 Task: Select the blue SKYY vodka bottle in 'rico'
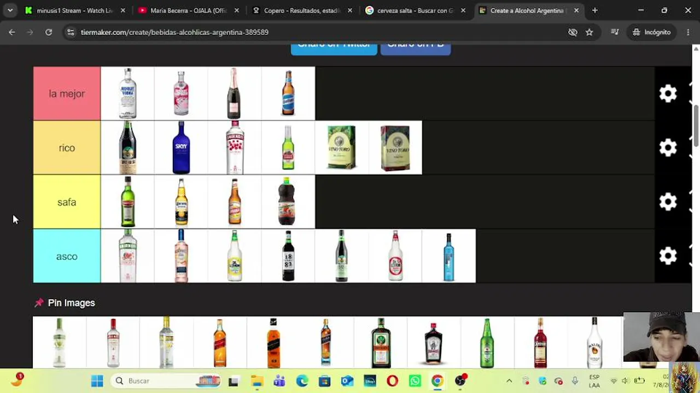(x=181, y=148)
